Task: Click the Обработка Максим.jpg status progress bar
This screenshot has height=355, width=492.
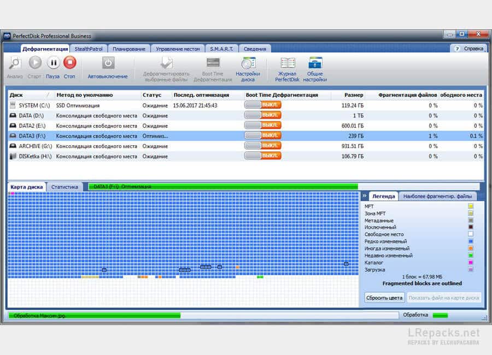Action: [x=203, y=315]
